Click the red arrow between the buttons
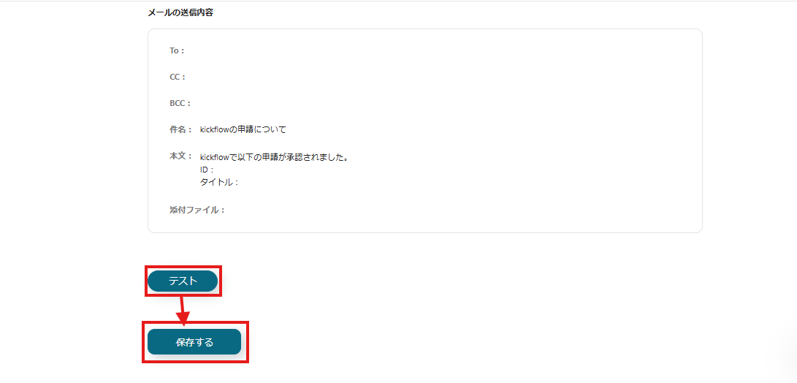797x383 pixels. tap(183, 309)
